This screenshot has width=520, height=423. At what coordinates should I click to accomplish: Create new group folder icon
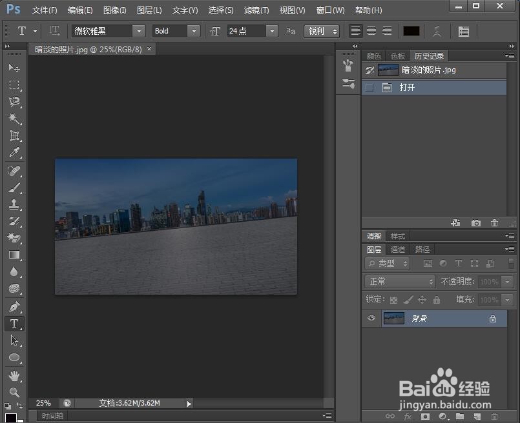(x=460, y=417)
